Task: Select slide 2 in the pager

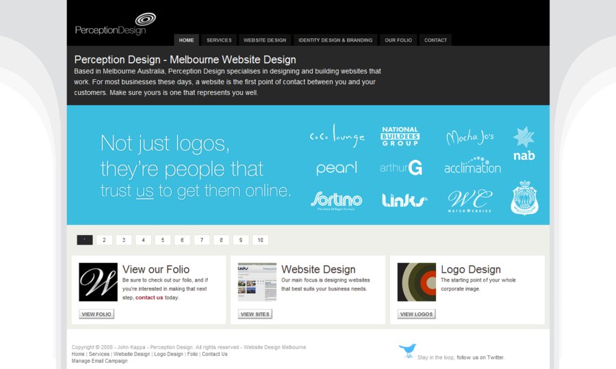Action: coord(104,240)
